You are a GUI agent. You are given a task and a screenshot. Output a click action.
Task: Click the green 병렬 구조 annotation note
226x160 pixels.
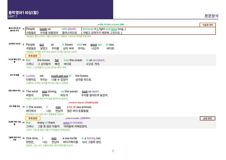111,24
